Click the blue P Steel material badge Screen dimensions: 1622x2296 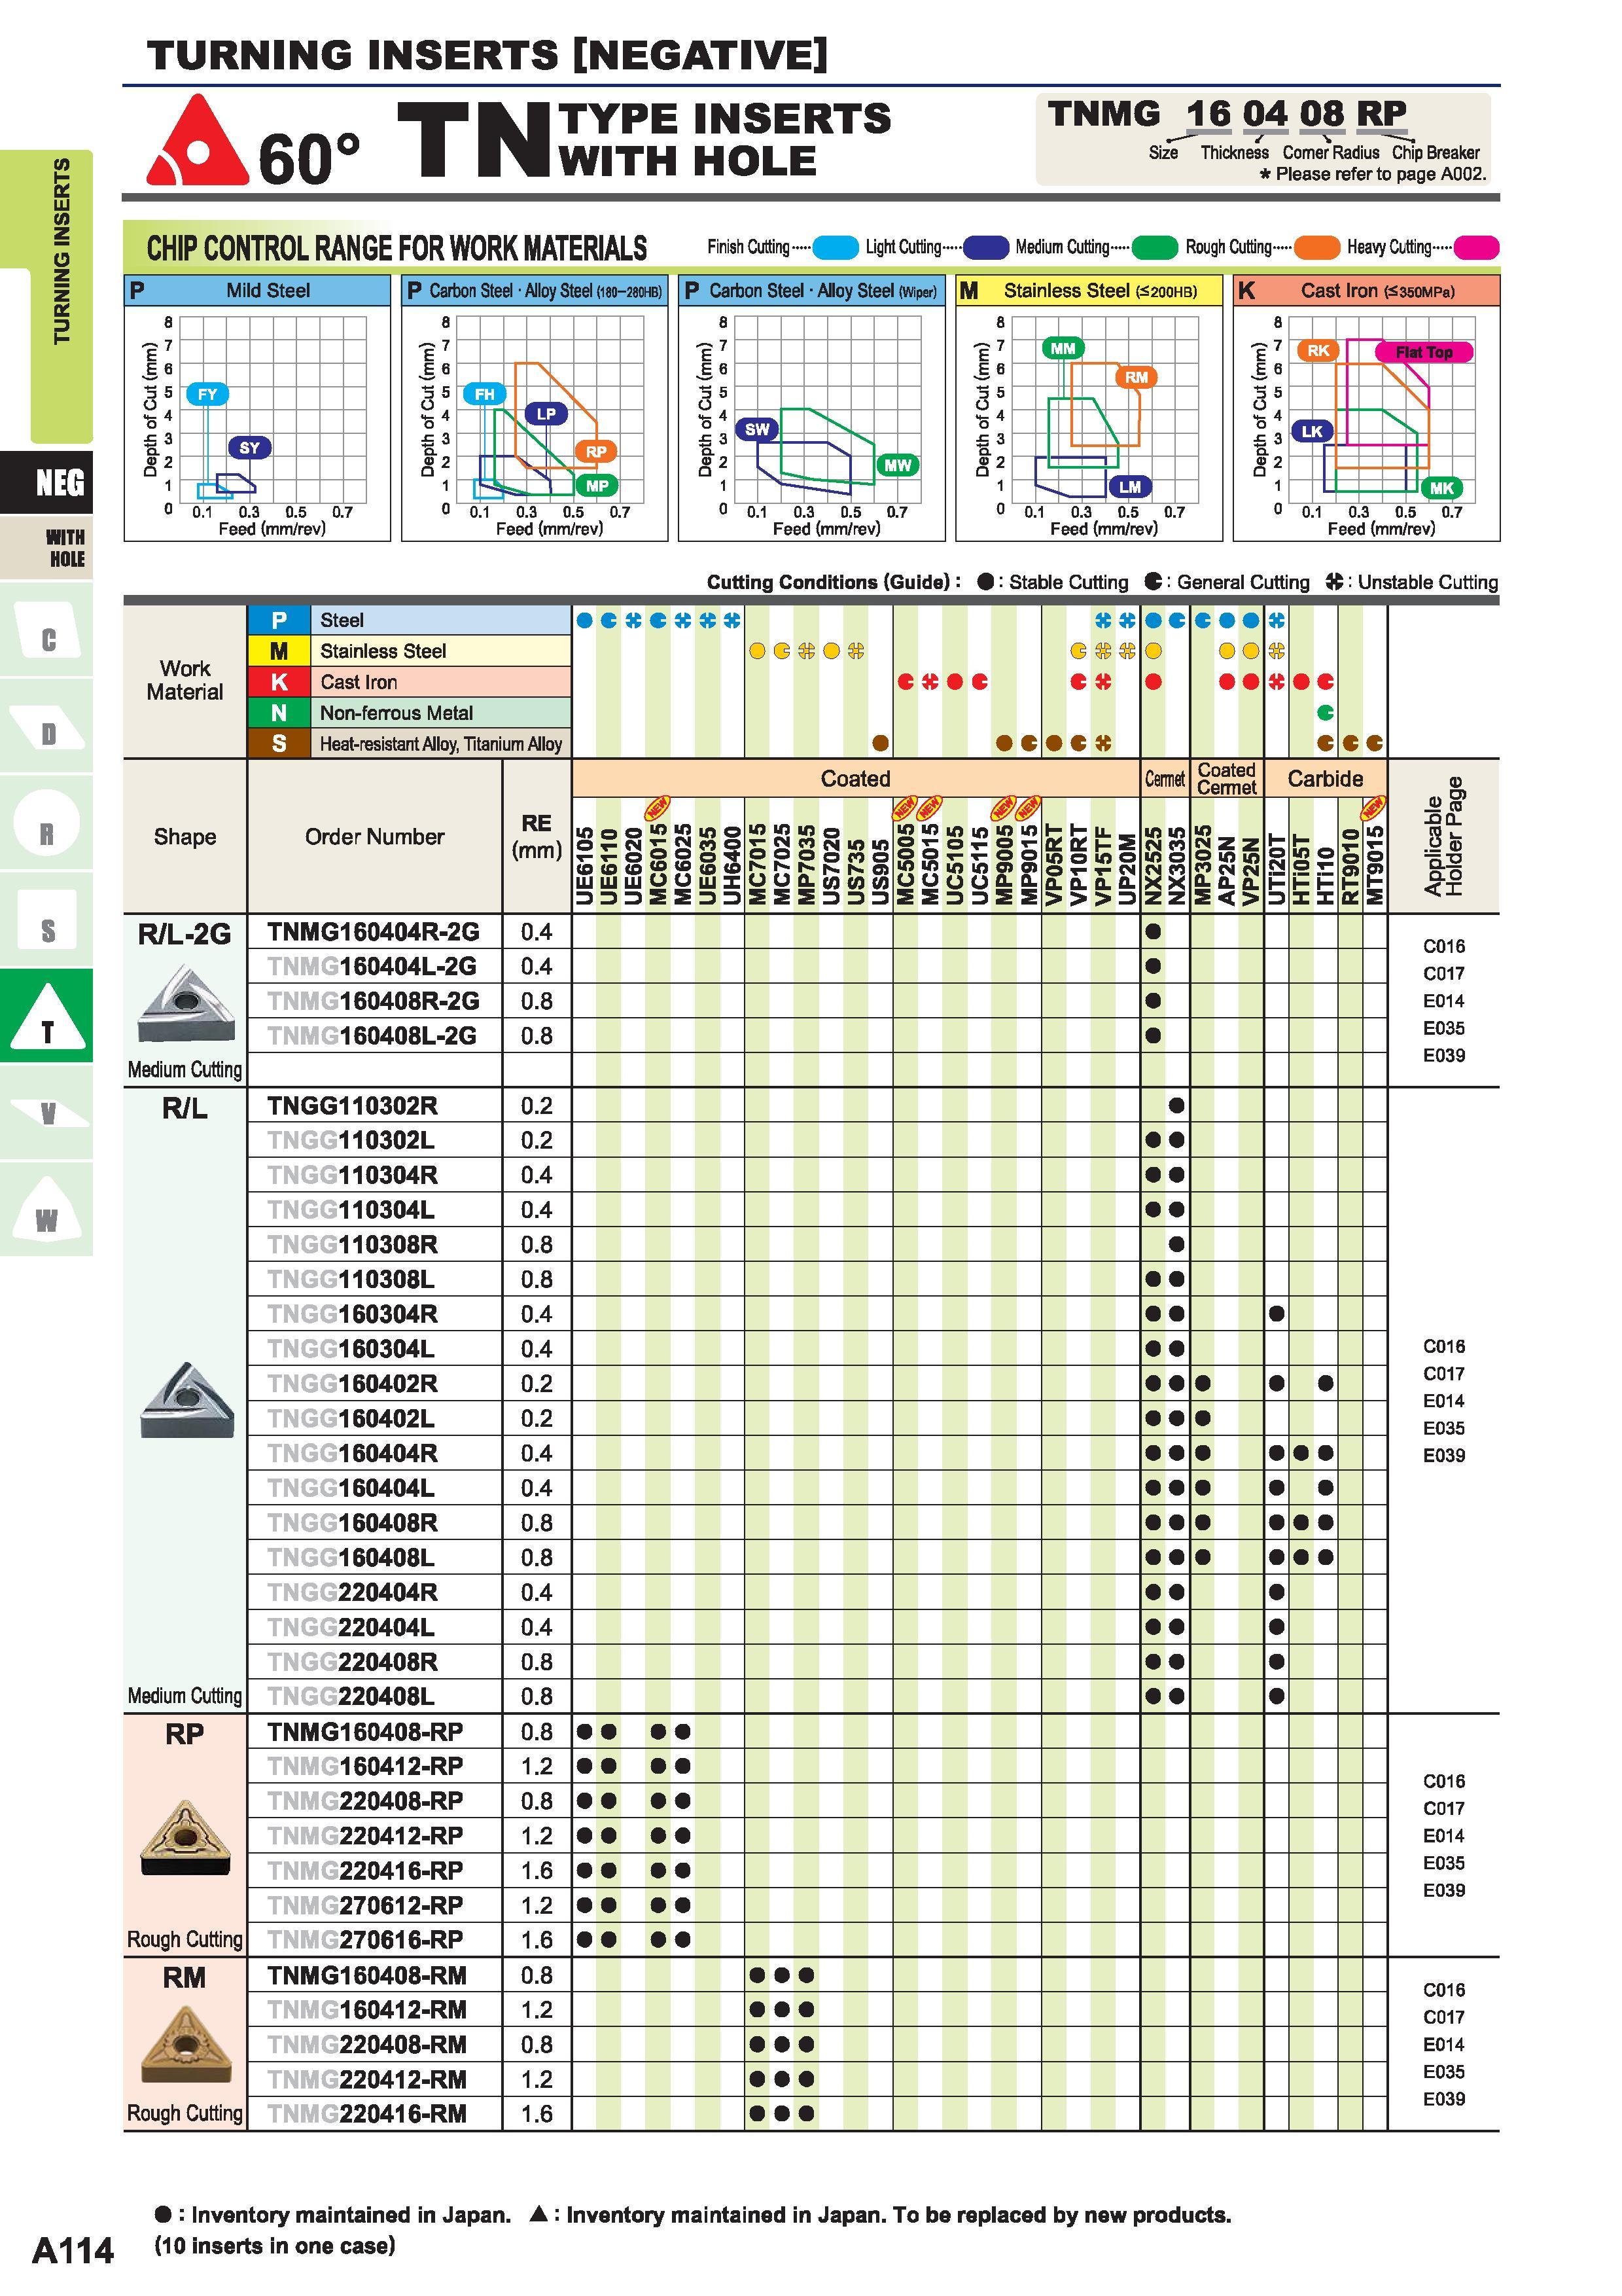[x=279, y=620]
